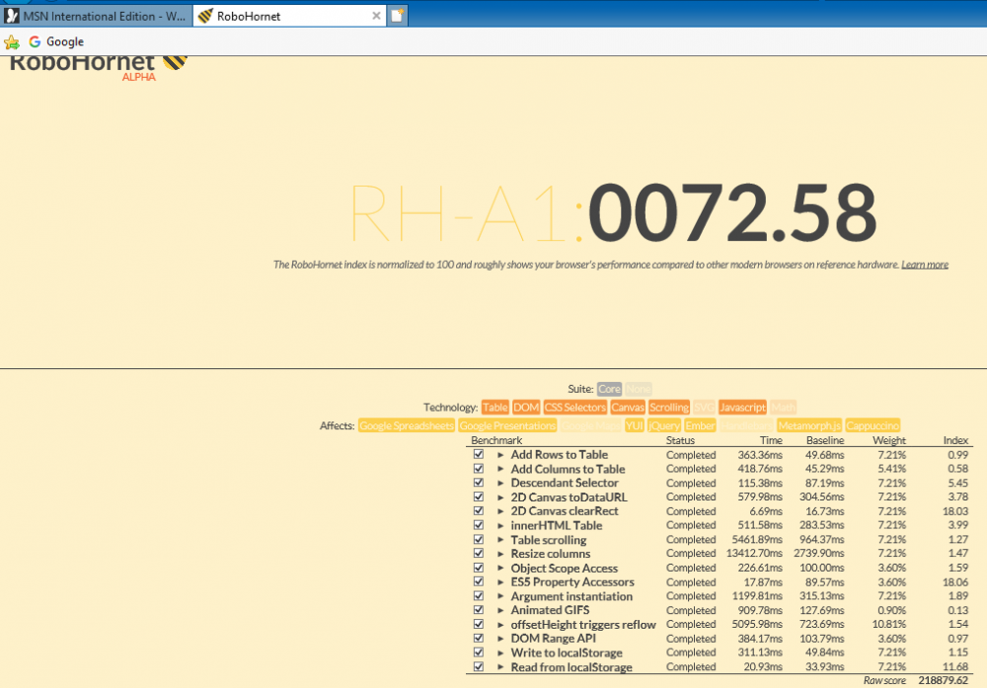Uncheck the Read from localStorage checkbox
This screenshot has width=987, height=688.
[479, 666]
